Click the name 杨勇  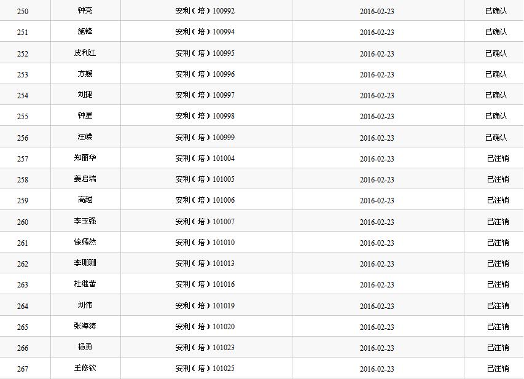click(x=85, y=348)
